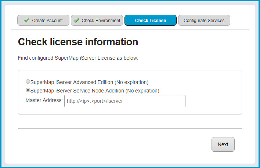Click the 'SuperMap iServer Advanced Edition' label text
The height and width of the screenshot is (168, 260).
(x=72, y=82)
